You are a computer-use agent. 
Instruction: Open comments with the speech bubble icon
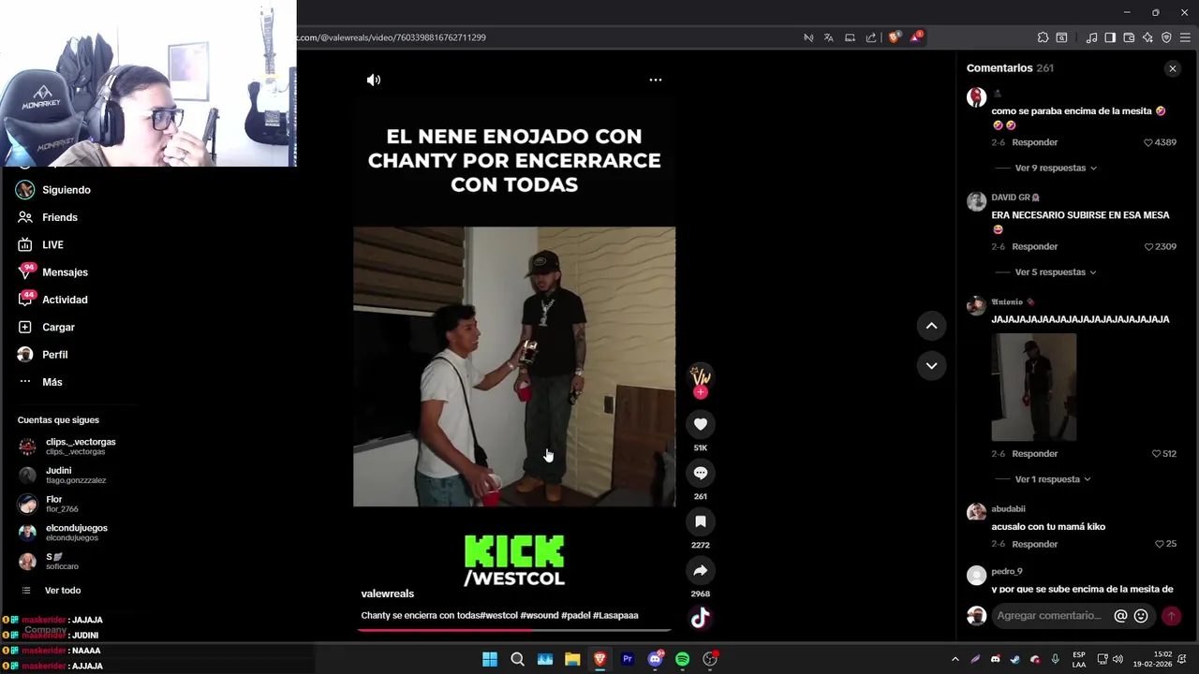tap(701, 473)
